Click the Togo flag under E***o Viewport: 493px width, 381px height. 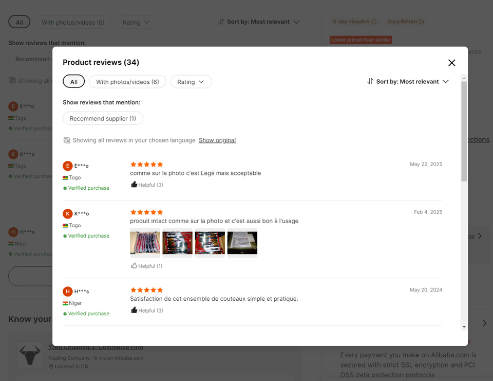click(65, 177)
